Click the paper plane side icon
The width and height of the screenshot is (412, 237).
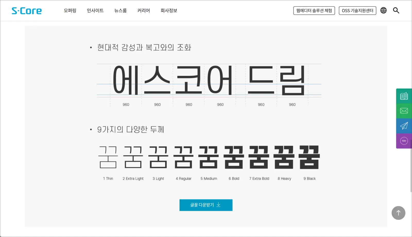coord(404,126)
